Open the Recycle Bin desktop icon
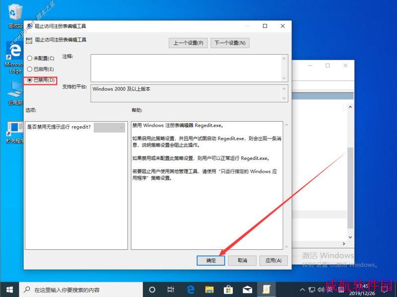This screenshot has height=297, width=397. point(15,15)
